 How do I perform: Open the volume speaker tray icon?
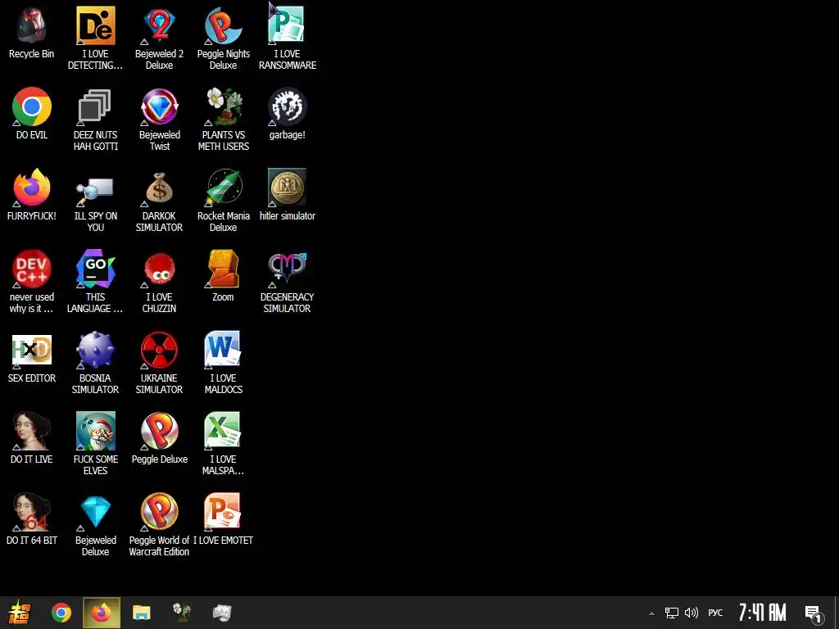[692, 613]
